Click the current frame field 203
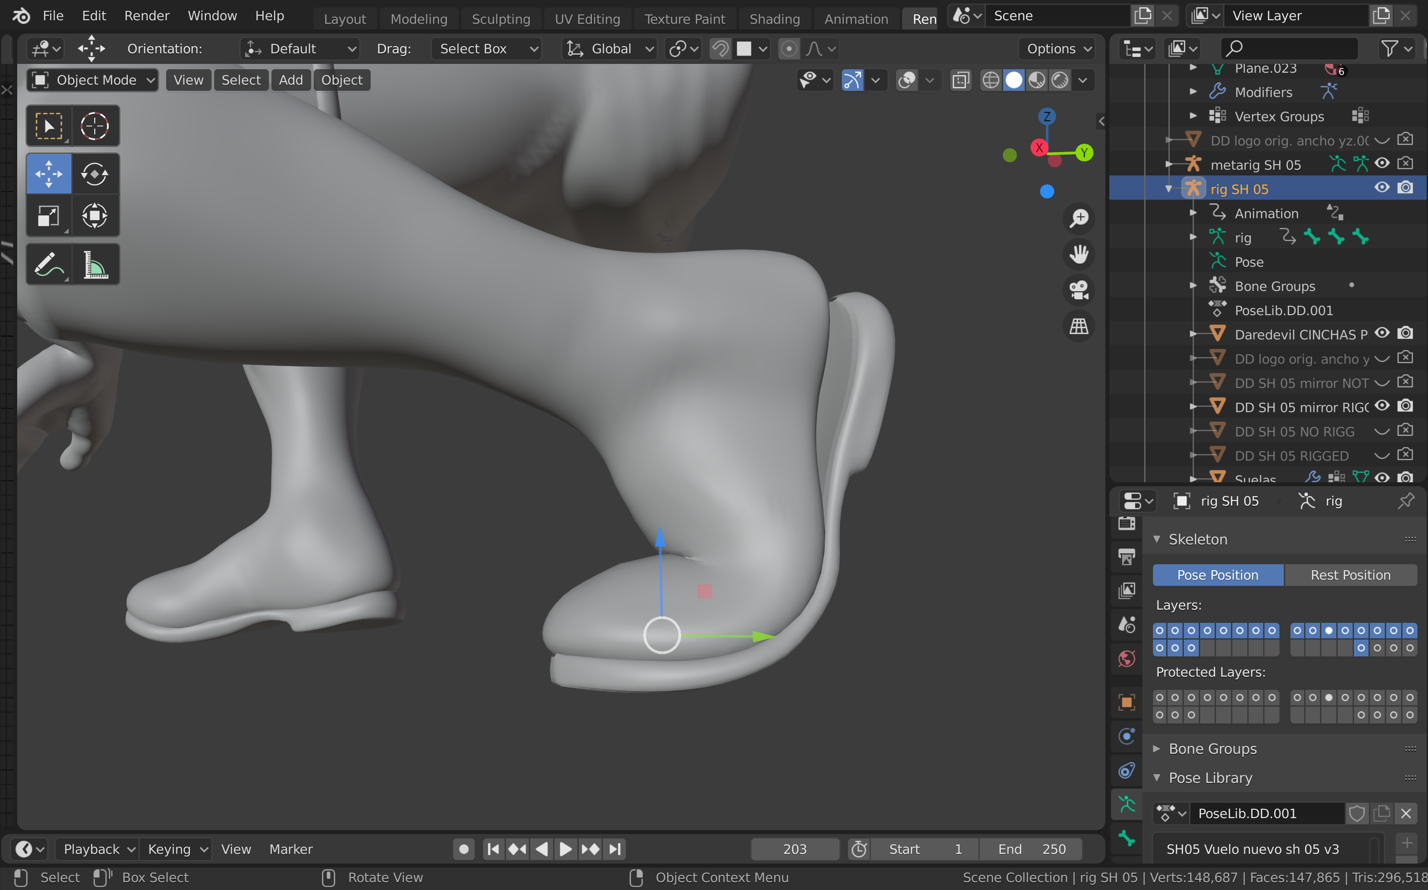The image size is (1428, 890). pyautogui.click(x=794, y=849)
